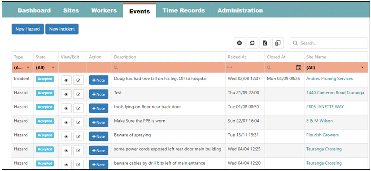Open the E & M Wilson site link

coord(319,121)
